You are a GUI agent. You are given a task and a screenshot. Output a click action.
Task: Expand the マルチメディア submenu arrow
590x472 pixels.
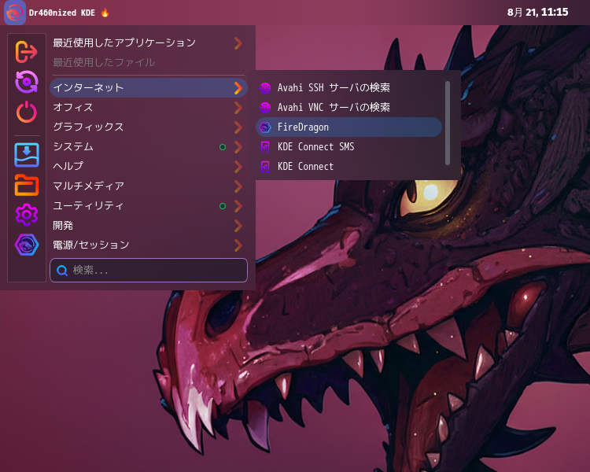pos(238,186)
